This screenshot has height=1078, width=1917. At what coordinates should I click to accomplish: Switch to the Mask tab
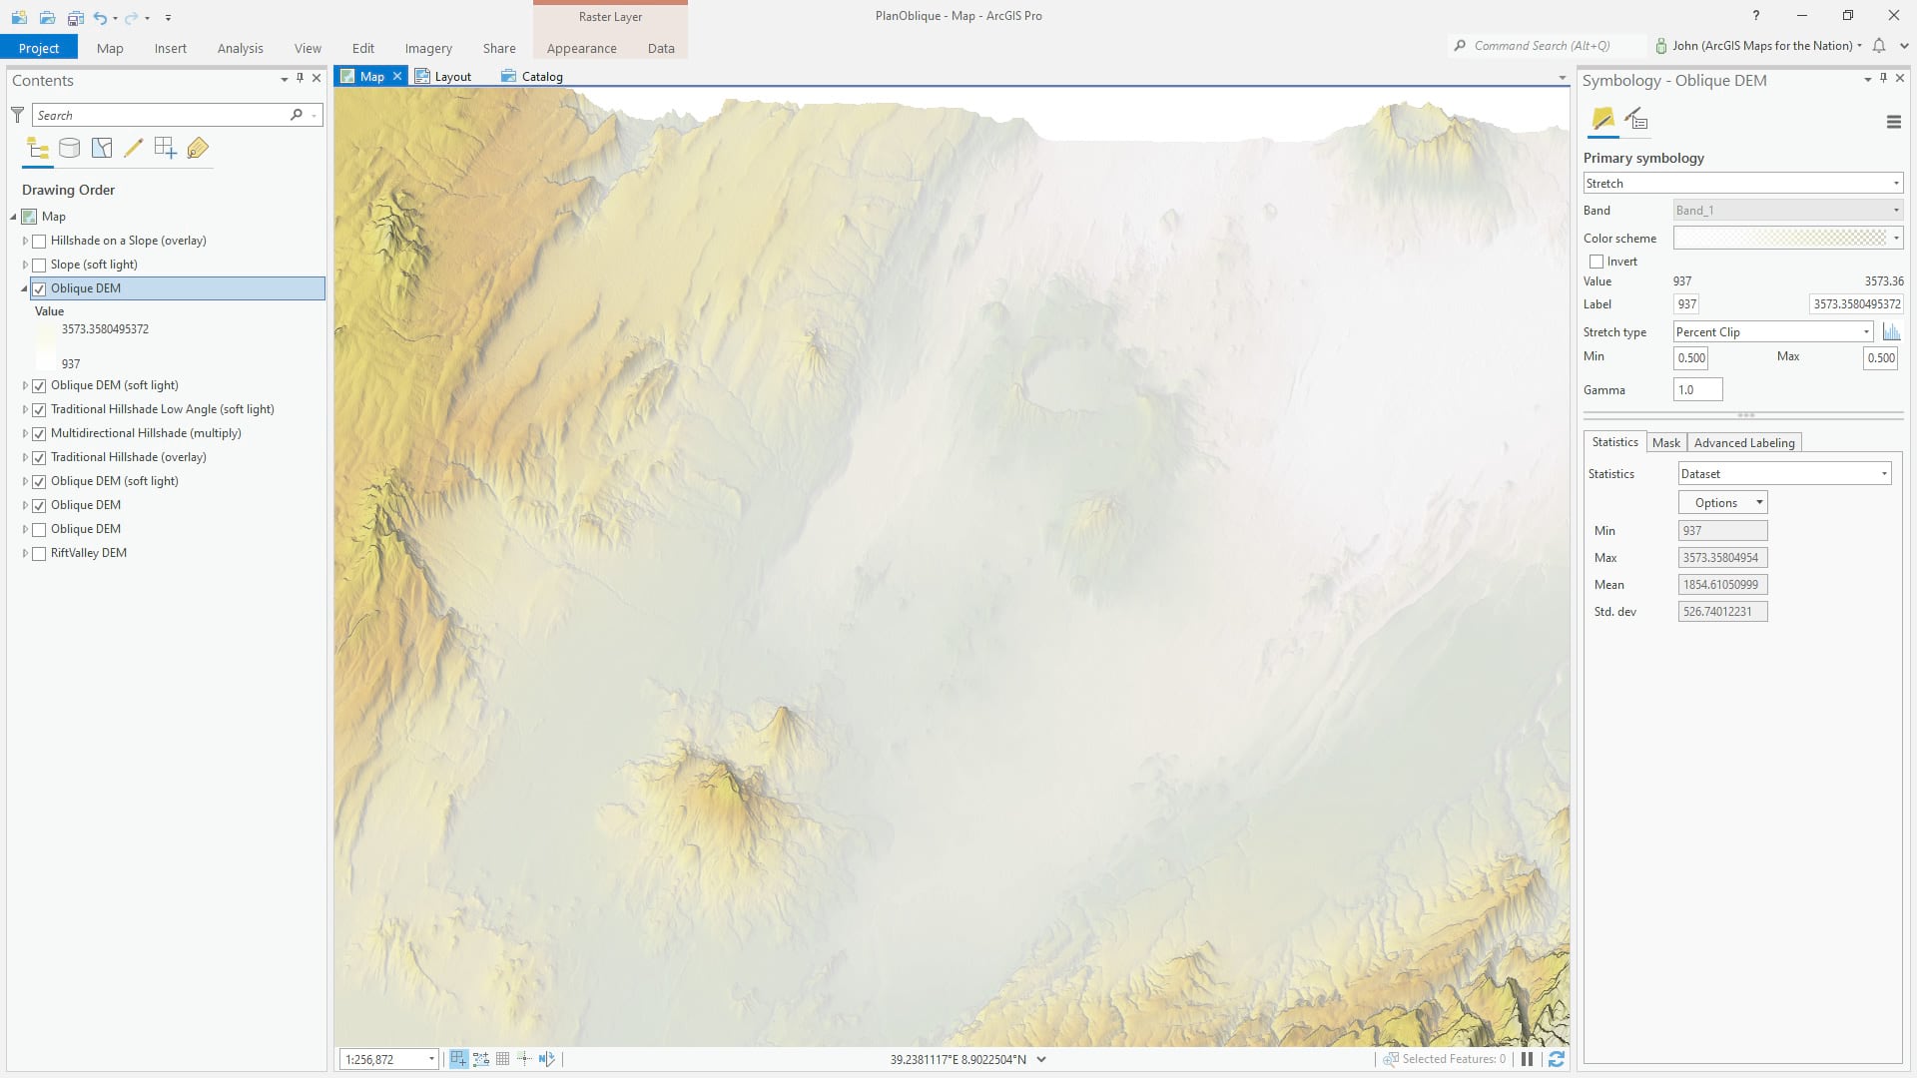click(1665, 442)
